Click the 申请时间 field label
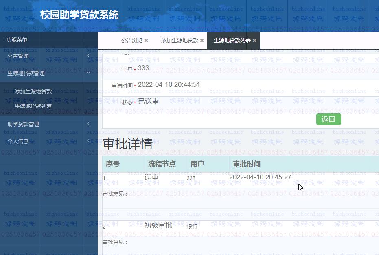Viewport: 379px width, 255px height. (x=122, y=86)
